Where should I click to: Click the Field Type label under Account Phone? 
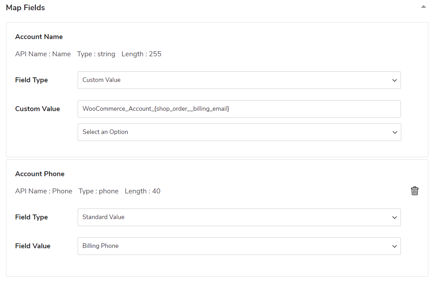pyautogui.click(x=31, y=217)
